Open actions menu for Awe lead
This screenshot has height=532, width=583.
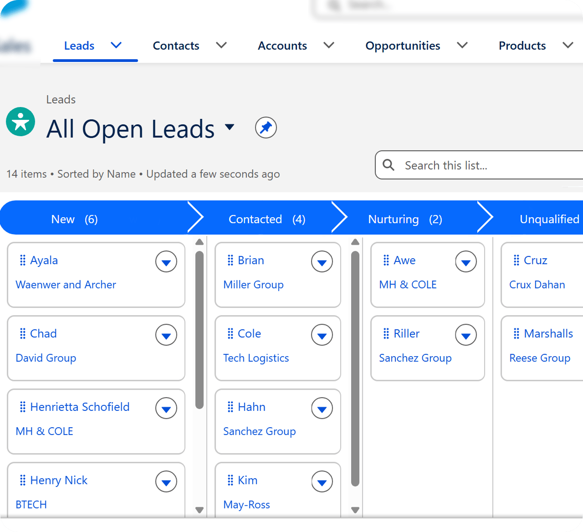(466, 262)
